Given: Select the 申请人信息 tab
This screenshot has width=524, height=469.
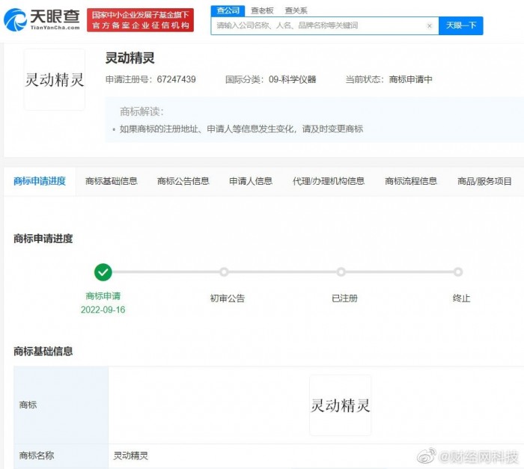Looking at the screenshot, I should click(x=251, y=181).
